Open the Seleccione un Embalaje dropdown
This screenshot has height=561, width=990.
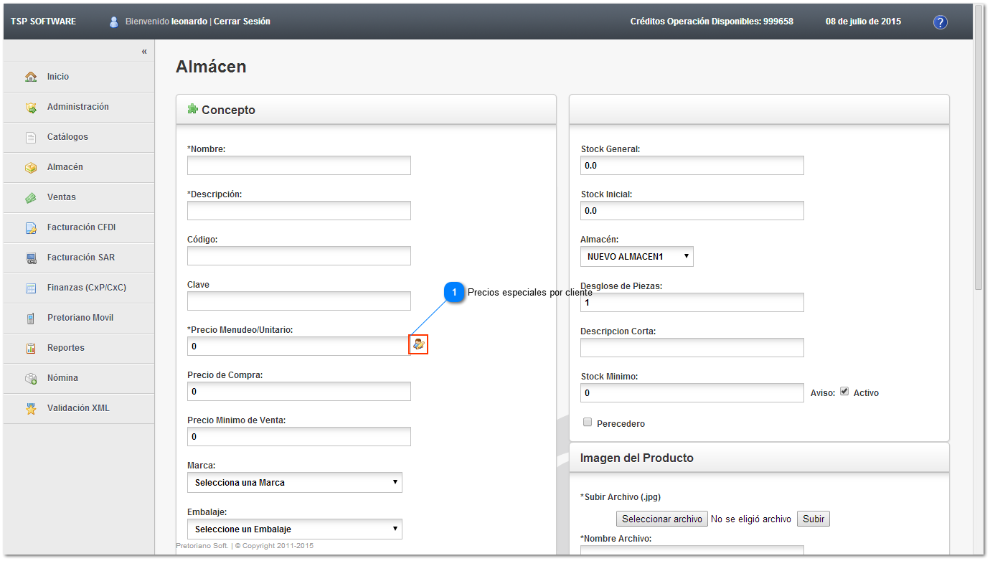[x=295, y=529]
